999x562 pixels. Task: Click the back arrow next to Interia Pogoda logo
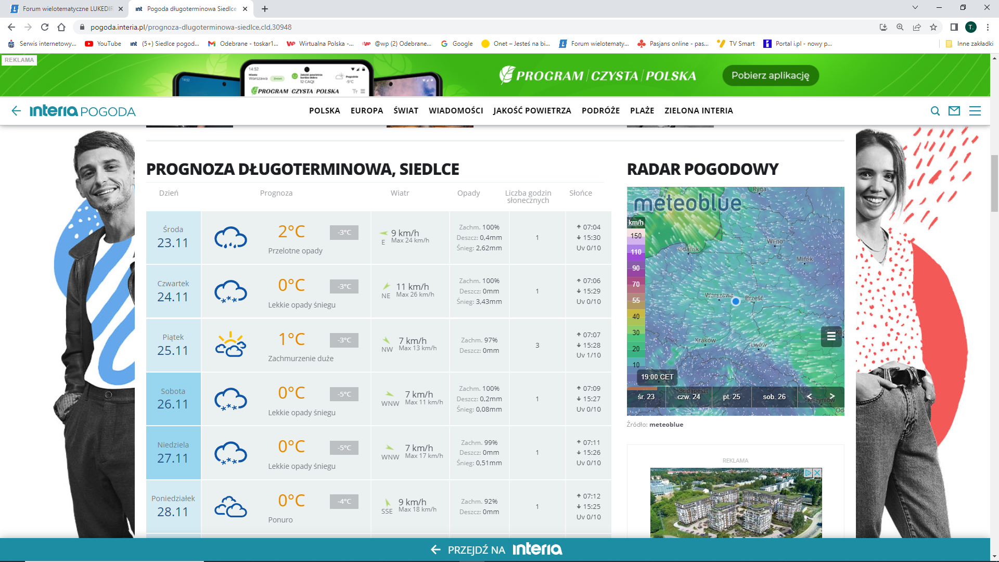[16, 111]
